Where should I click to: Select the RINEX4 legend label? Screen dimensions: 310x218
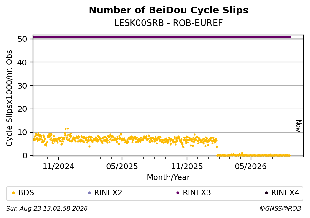pyautogui.click(x=285, y=193)
